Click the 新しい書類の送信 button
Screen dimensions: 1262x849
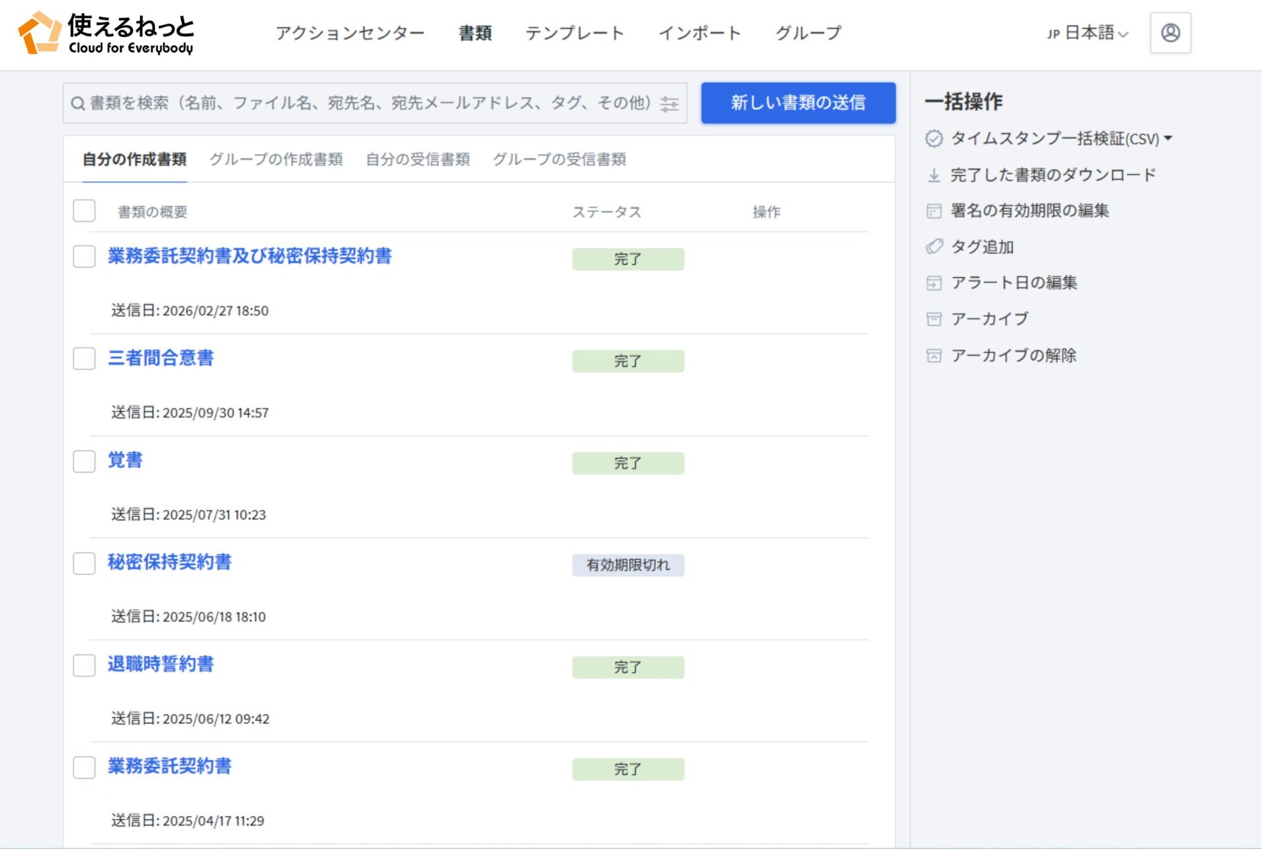pos(797,103)
